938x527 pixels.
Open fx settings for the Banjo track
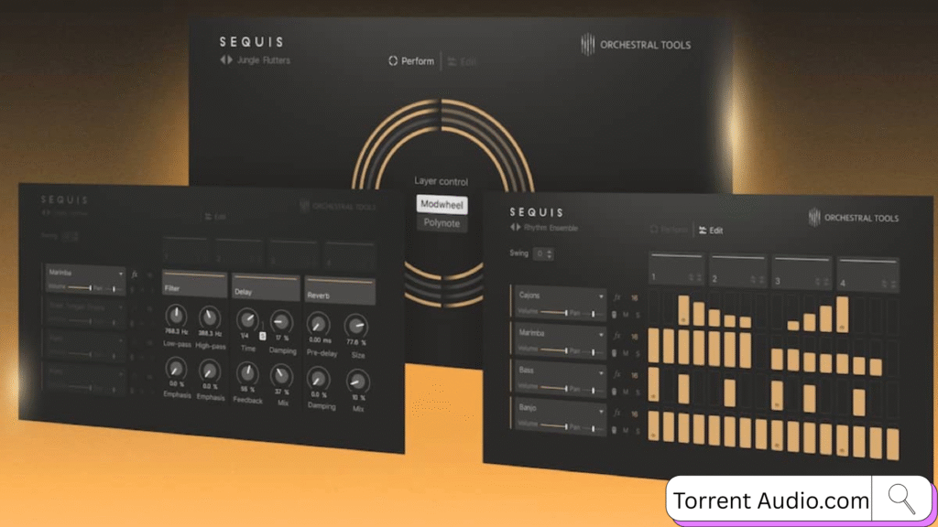617,413
